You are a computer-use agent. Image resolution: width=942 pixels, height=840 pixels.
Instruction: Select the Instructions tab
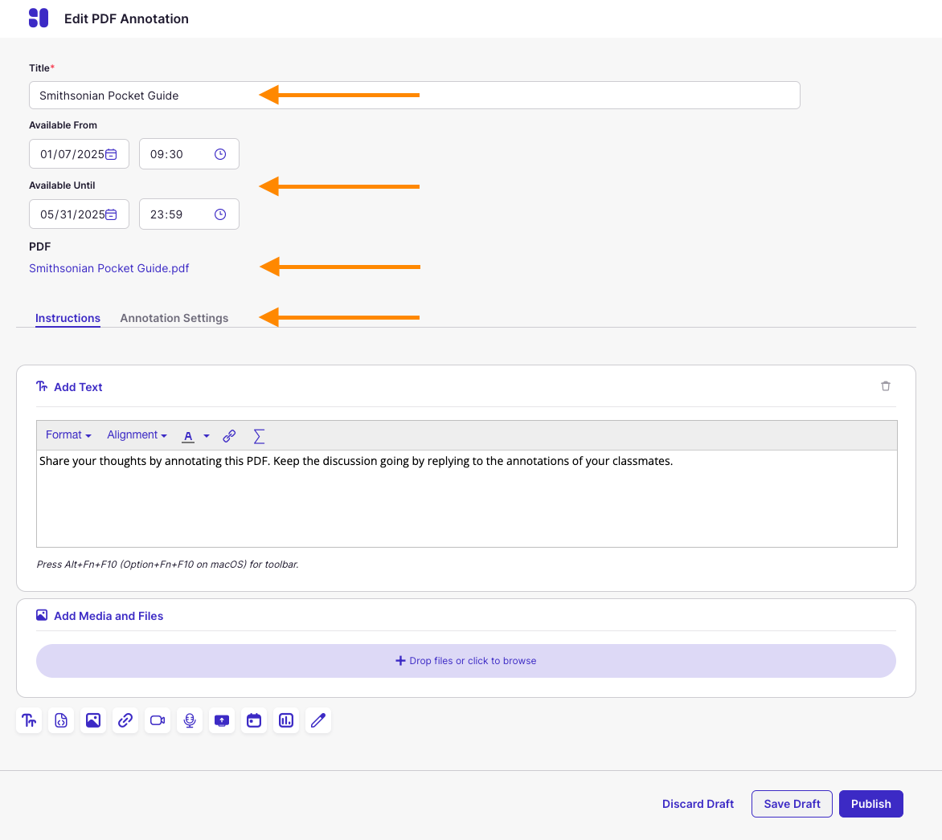point(68,318)
